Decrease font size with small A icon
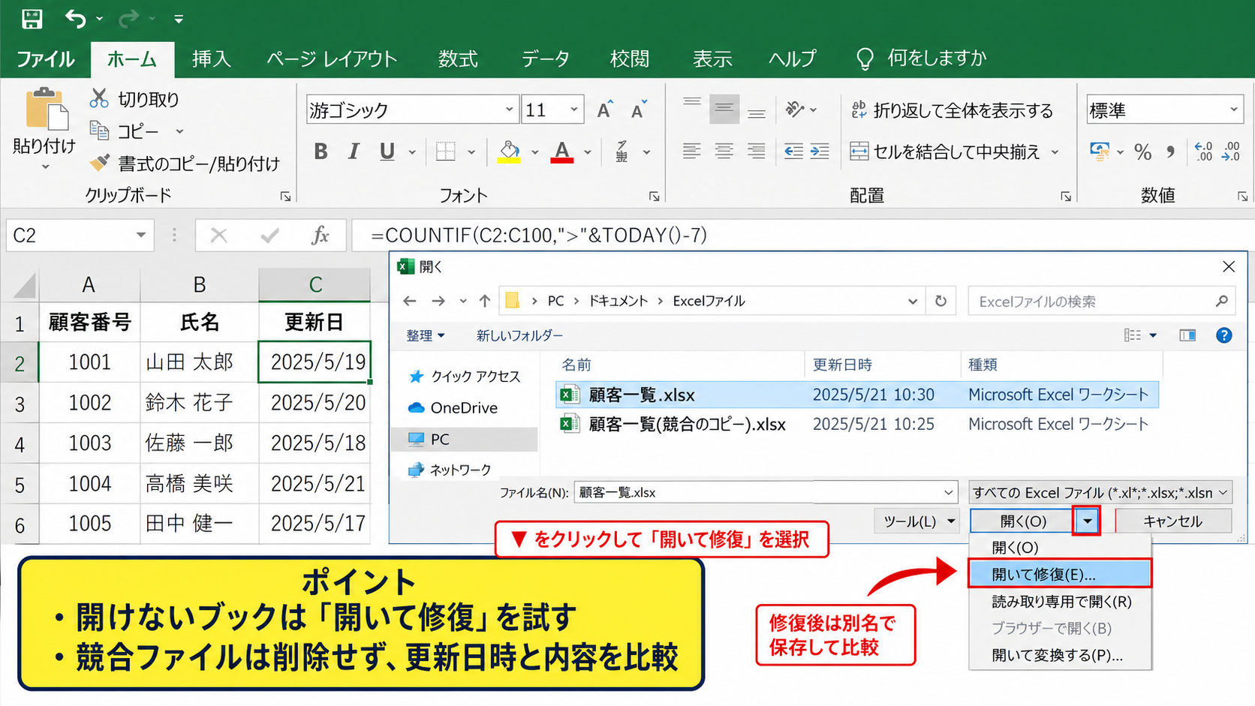 pyautogui.click(x=639, y=110)
